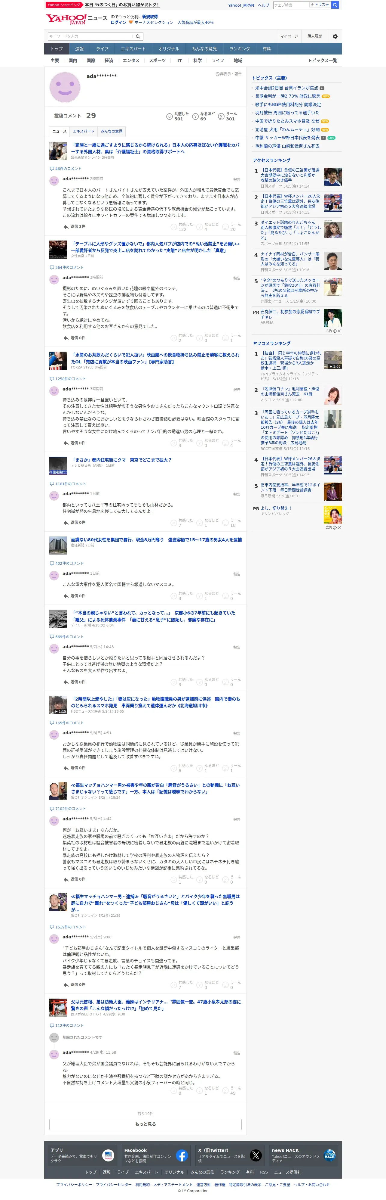This screenshot has height=1200, width=386.
Task: Play the video thumbnail marked 1:03
Action: tap(332, 360)
